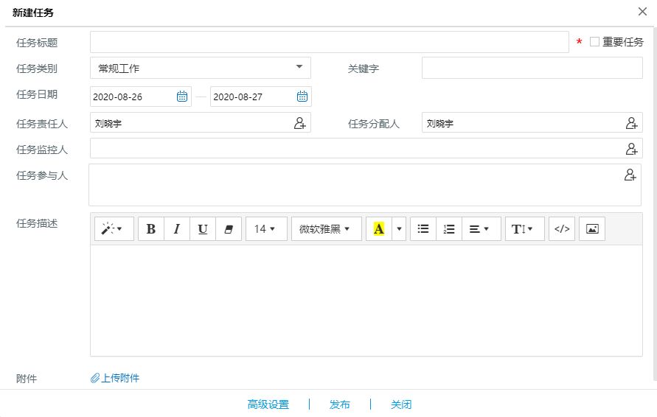Expand the 任务类别 dropdown
Viewport: 657px width, 417px height.
coord(299,68)
